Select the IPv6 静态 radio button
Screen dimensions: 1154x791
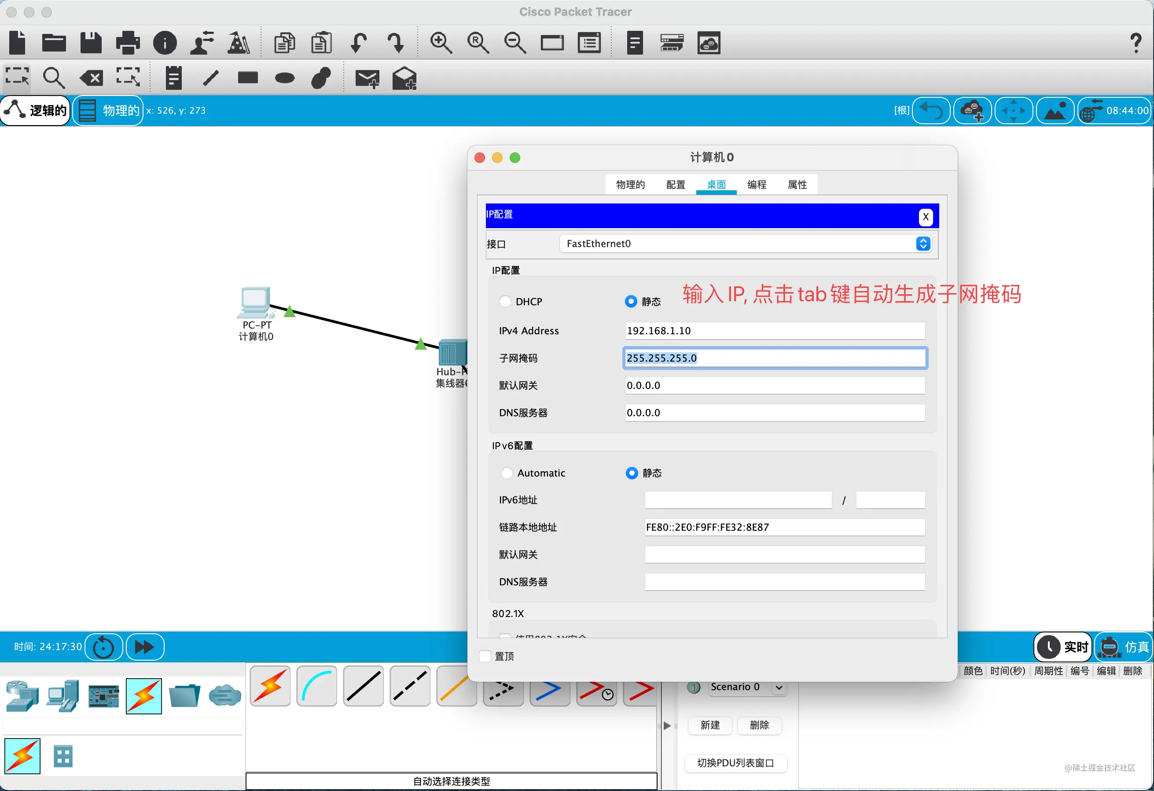point(632,473)
